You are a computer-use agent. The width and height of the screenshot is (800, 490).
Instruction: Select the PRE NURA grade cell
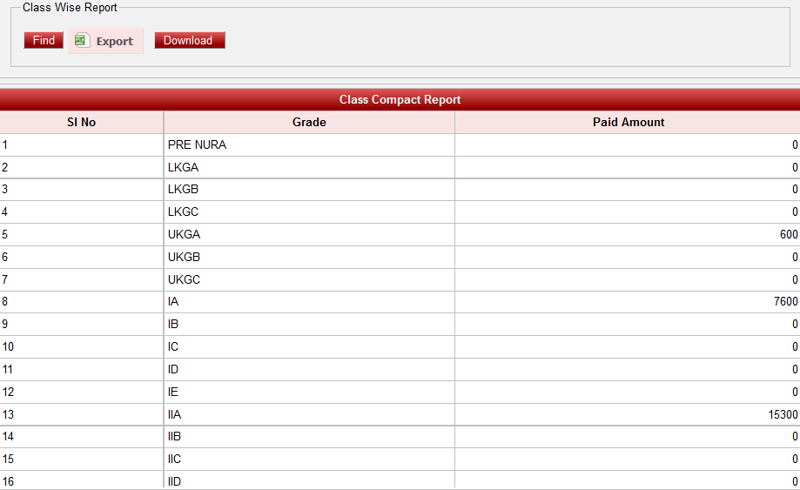[x=198, y=145]
